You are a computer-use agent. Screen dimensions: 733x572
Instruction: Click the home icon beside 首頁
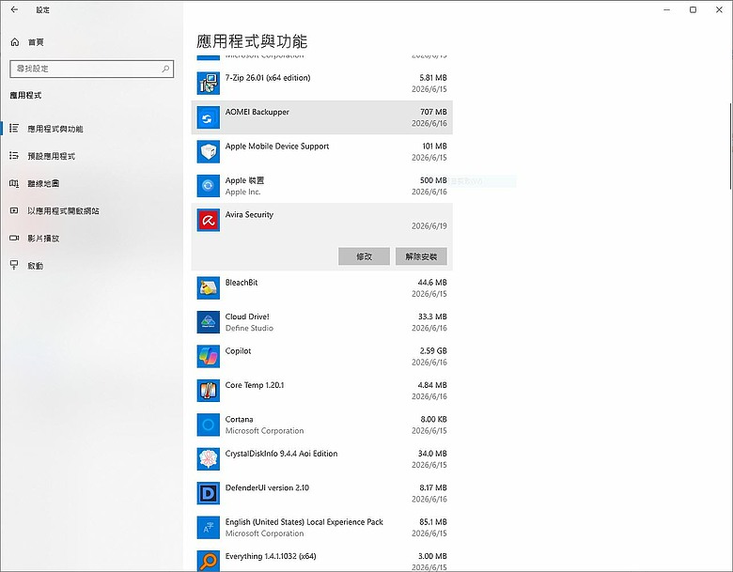(15, 42)
